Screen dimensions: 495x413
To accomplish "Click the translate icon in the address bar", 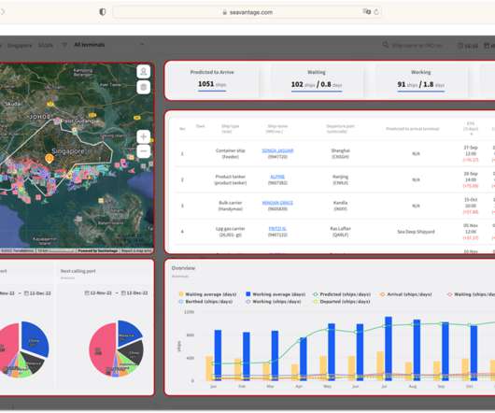I will pyautogui.click(x=366, y=12).
